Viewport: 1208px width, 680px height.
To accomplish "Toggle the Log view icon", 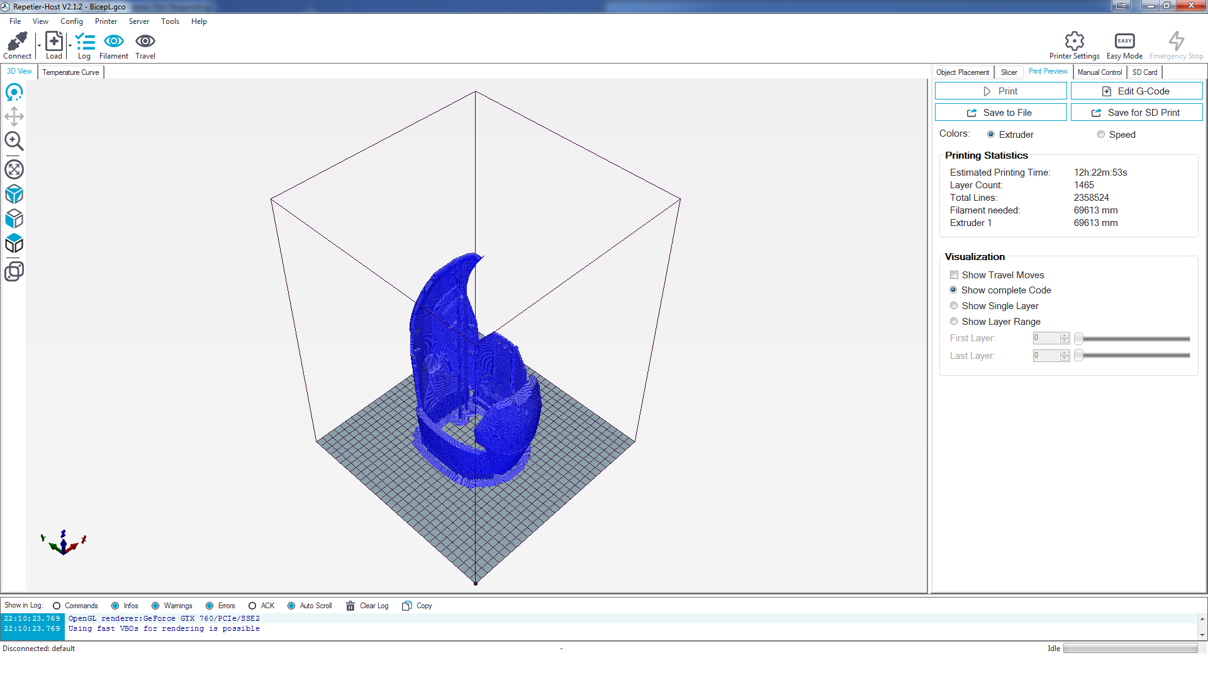I will (84, 42).
